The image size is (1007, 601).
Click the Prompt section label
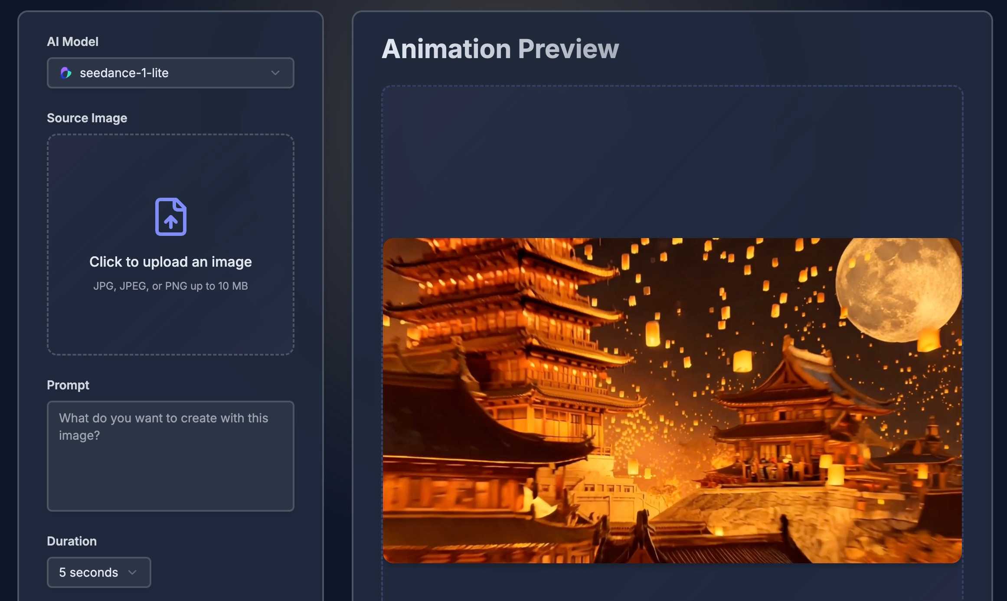coord(68,385)
